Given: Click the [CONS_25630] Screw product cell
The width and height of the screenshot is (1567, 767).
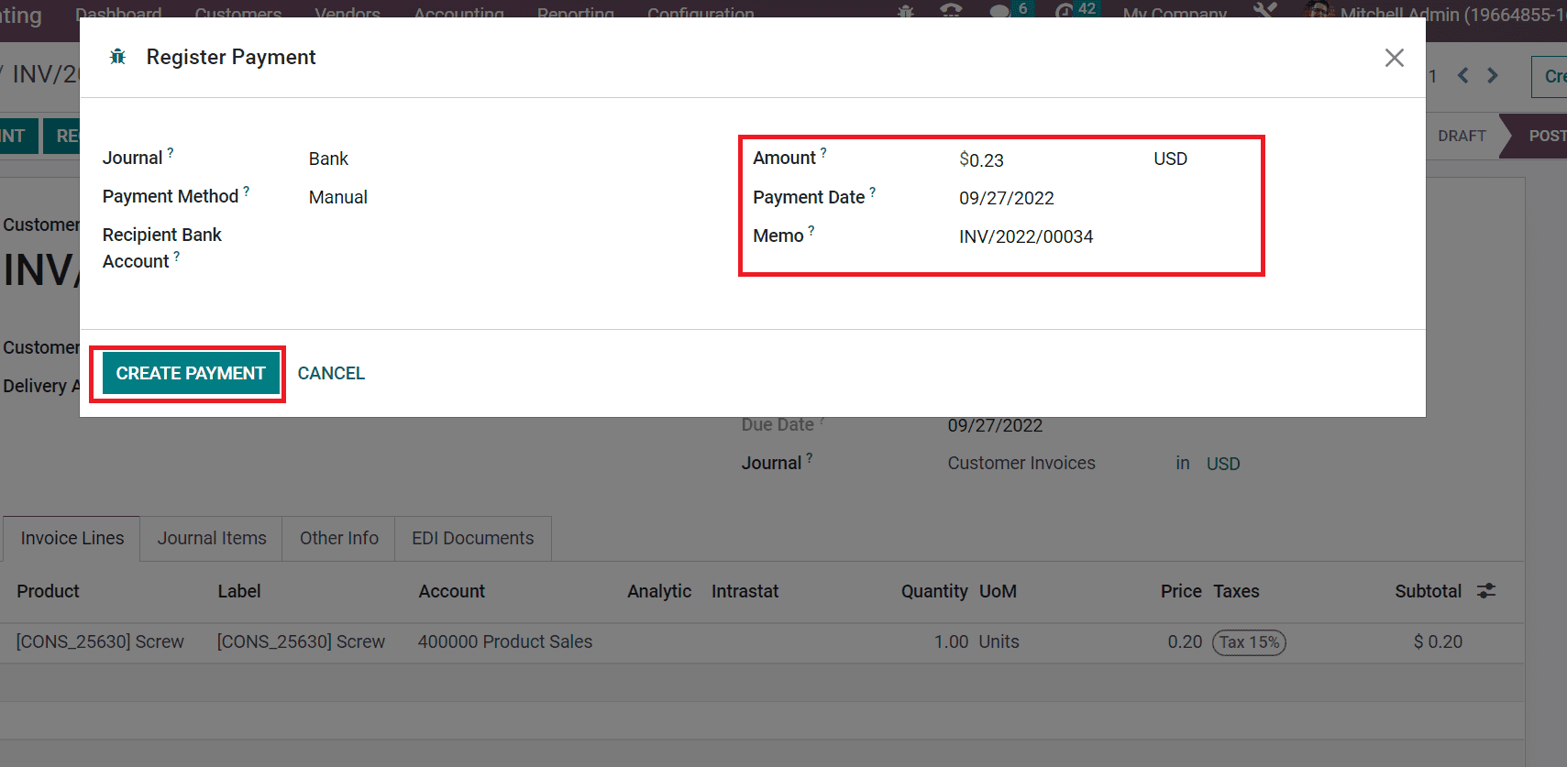Looking at the screenshot, I should point(101,641).
